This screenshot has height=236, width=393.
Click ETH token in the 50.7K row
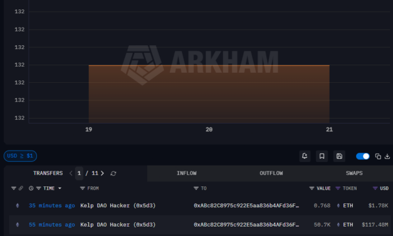coord(345,225)
